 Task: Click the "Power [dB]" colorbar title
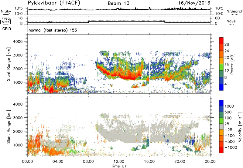232,64
